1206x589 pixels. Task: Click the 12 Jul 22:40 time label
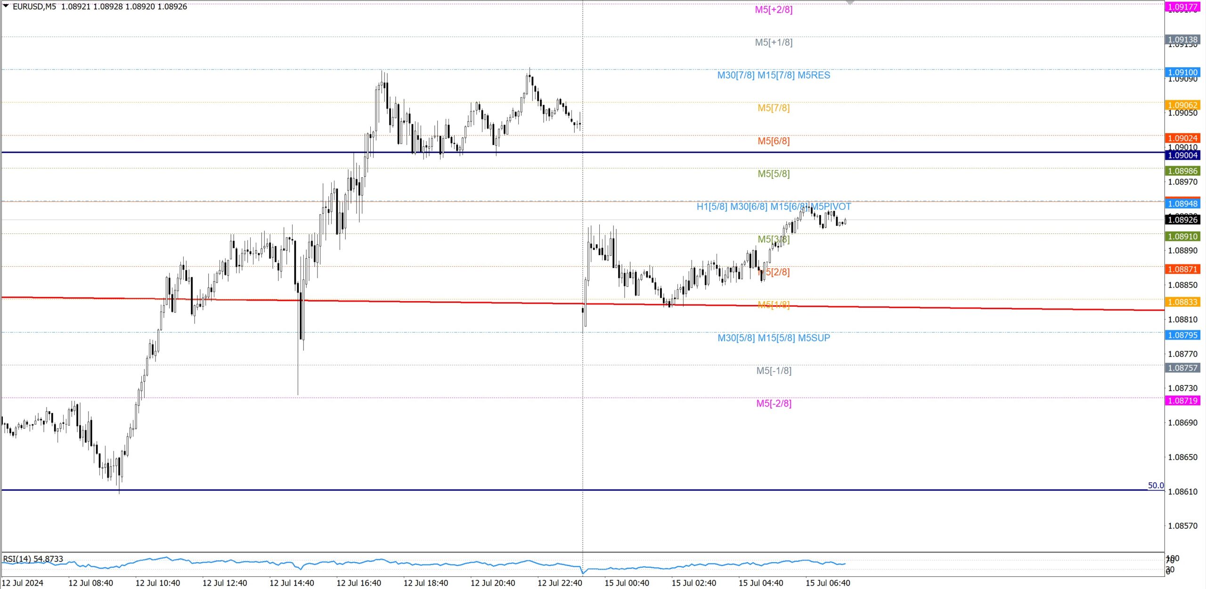coord(560,583)
